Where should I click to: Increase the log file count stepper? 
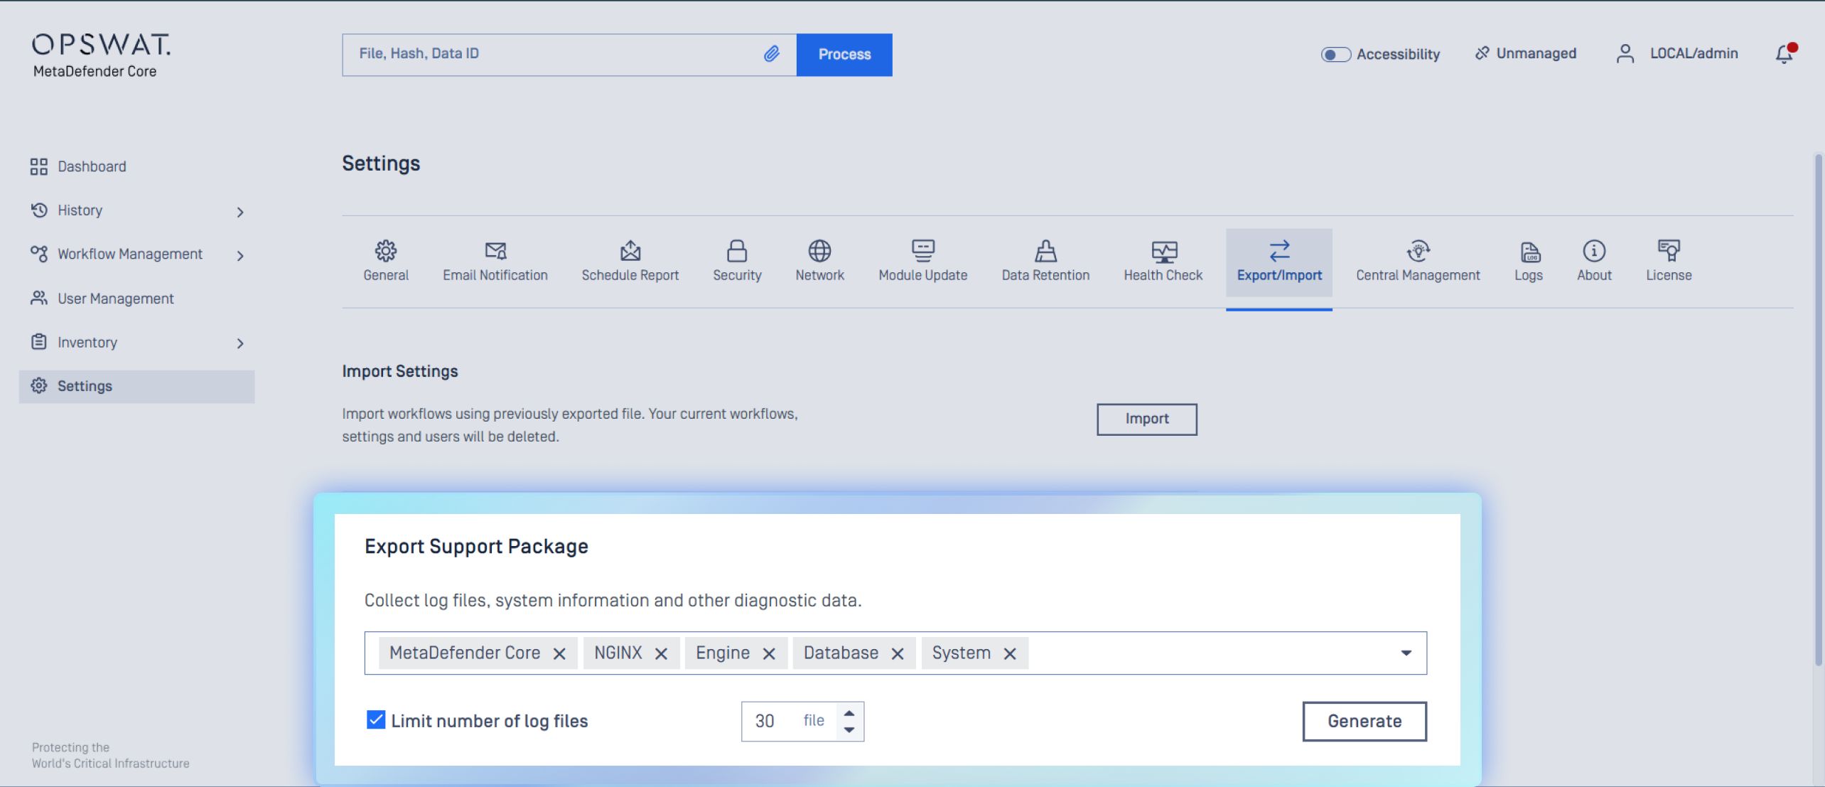tap(849, 713)
